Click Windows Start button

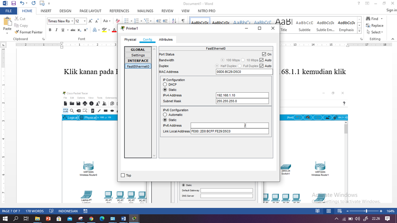point(5,218)
